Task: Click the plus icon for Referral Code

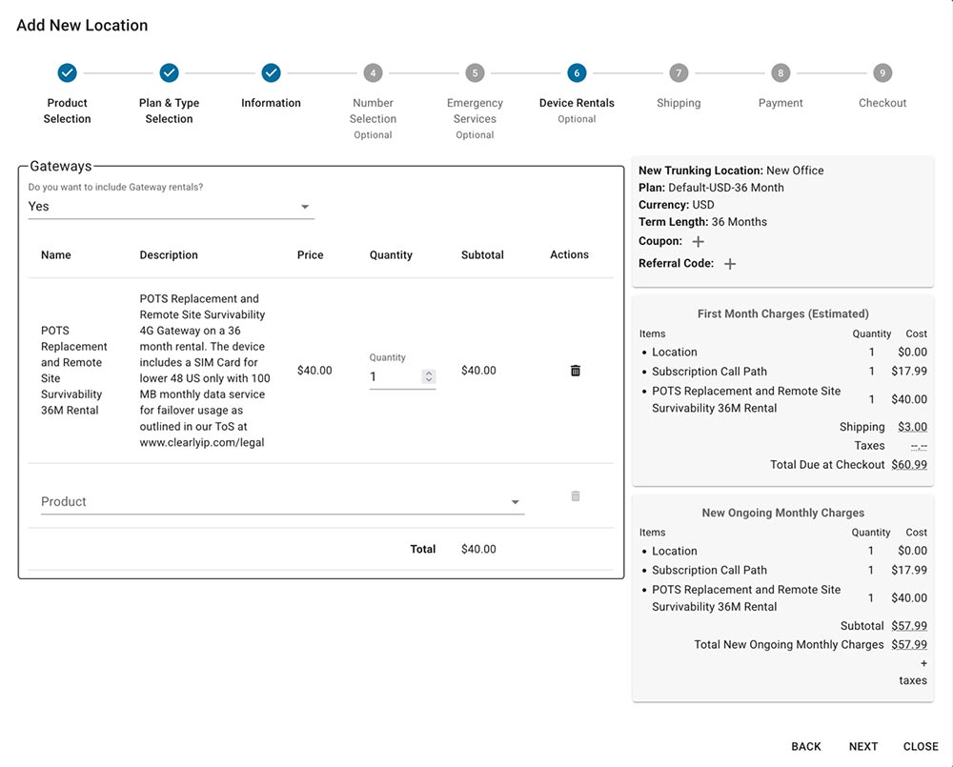Action: tap(730, 264)
